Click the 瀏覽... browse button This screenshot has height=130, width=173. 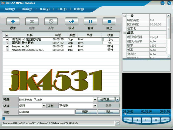click(86, 112)
